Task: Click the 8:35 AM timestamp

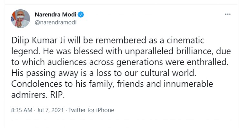Action: [22, 110]
